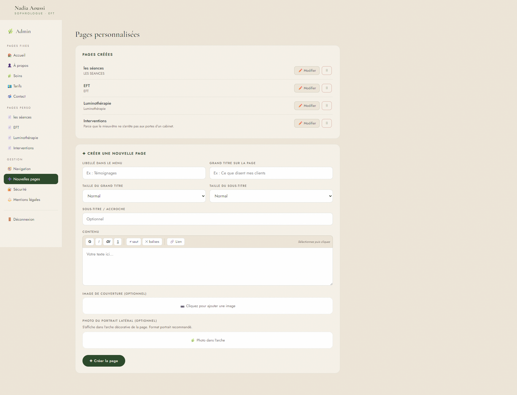Focus the 'Libellé dans le menu' field
This screenshot has height=395, width=517.
144,173
